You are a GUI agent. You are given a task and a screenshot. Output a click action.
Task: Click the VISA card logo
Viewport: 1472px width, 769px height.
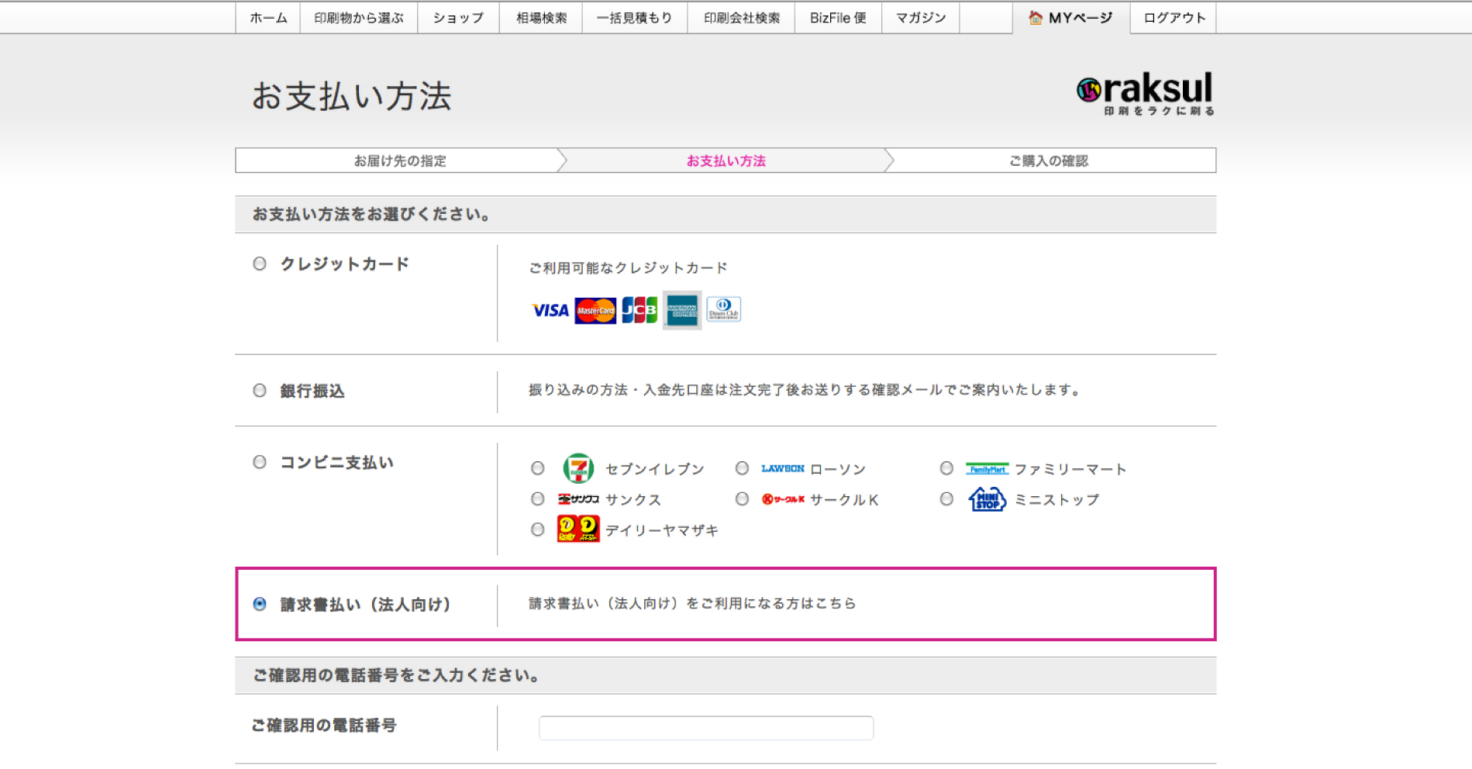pyautogui.click(x=550, y=311)
